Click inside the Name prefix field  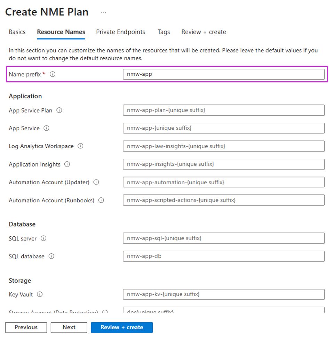click(x=223, y=74)
